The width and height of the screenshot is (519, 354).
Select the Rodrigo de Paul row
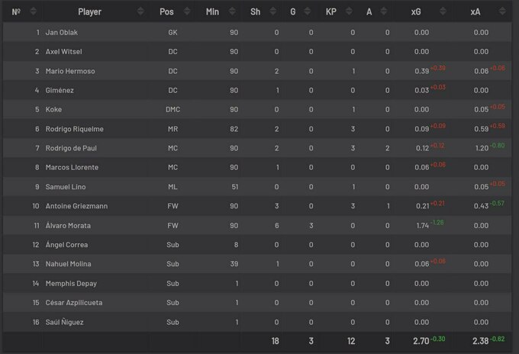coord(72,148)
